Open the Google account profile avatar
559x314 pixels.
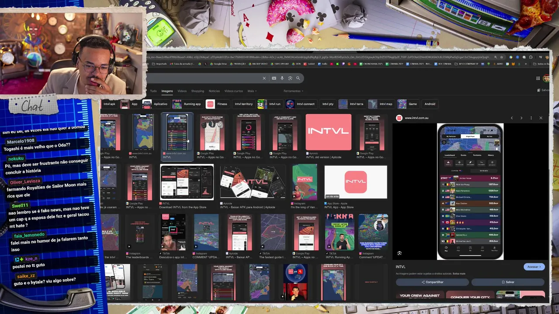pyautogui.click(x=546, y=78)
